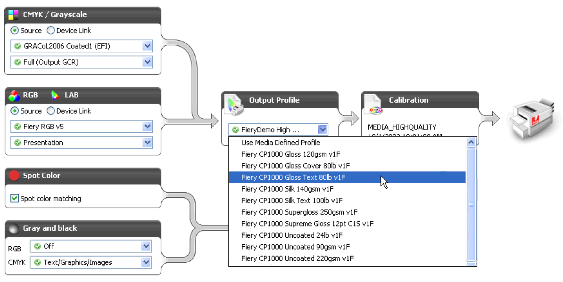Choose Fiery CP1000 Gloss Text 80lb v1F
563x282 pixels.
tap(347, 177)
